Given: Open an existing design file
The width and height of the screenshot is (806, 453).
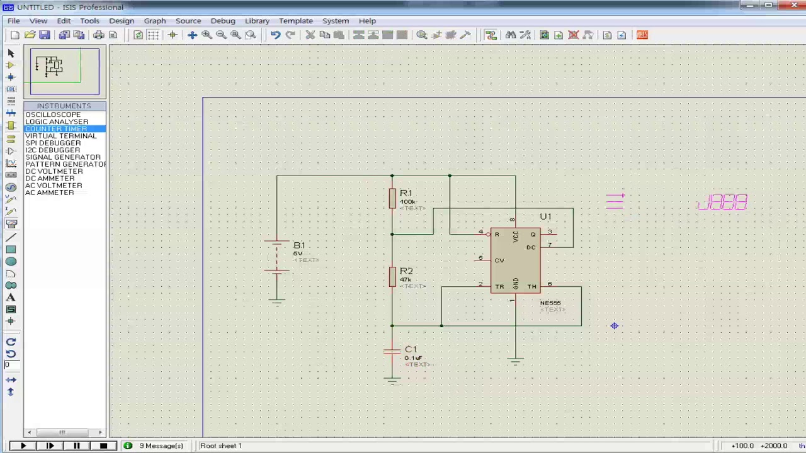Looking at the screenshot, I should click(x=30, y=35).
